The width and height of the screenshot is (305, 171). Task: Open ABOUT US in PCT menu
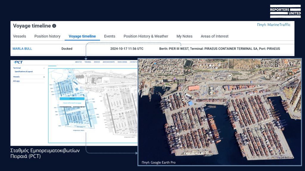pos(78,62)
